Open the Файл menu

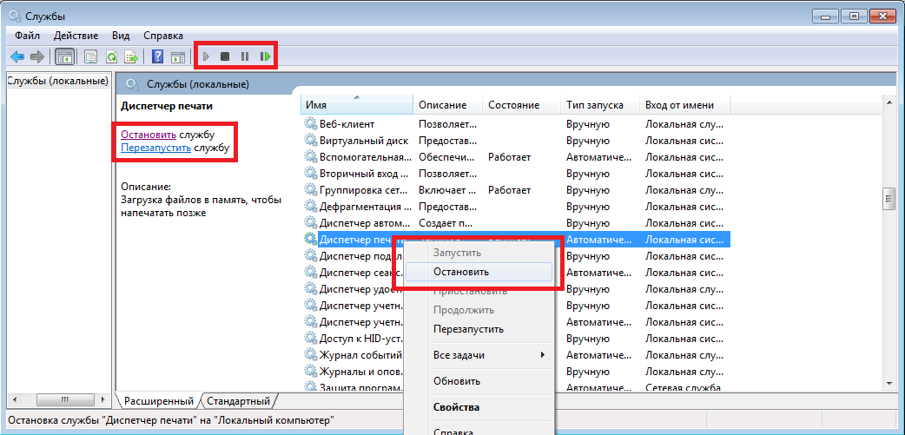[27, 36]
